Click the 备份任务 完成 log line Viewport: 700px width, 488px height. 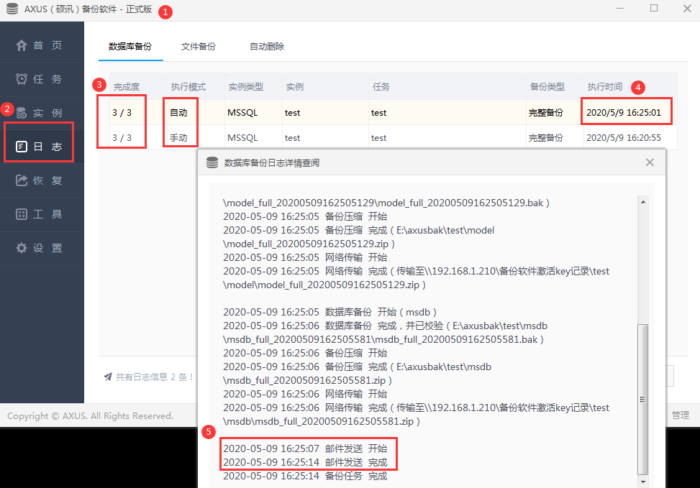point(305,476)
